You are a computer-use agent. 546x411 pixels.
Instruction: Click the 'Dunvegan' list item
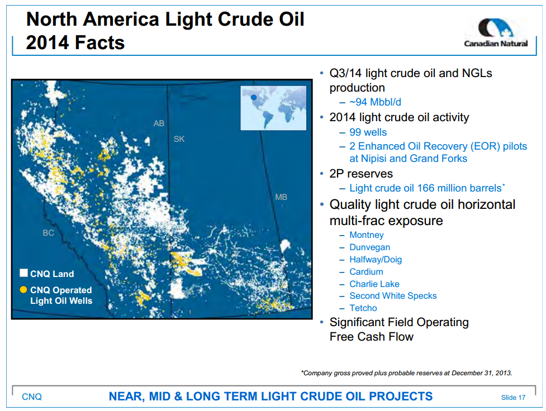(369, 247)
